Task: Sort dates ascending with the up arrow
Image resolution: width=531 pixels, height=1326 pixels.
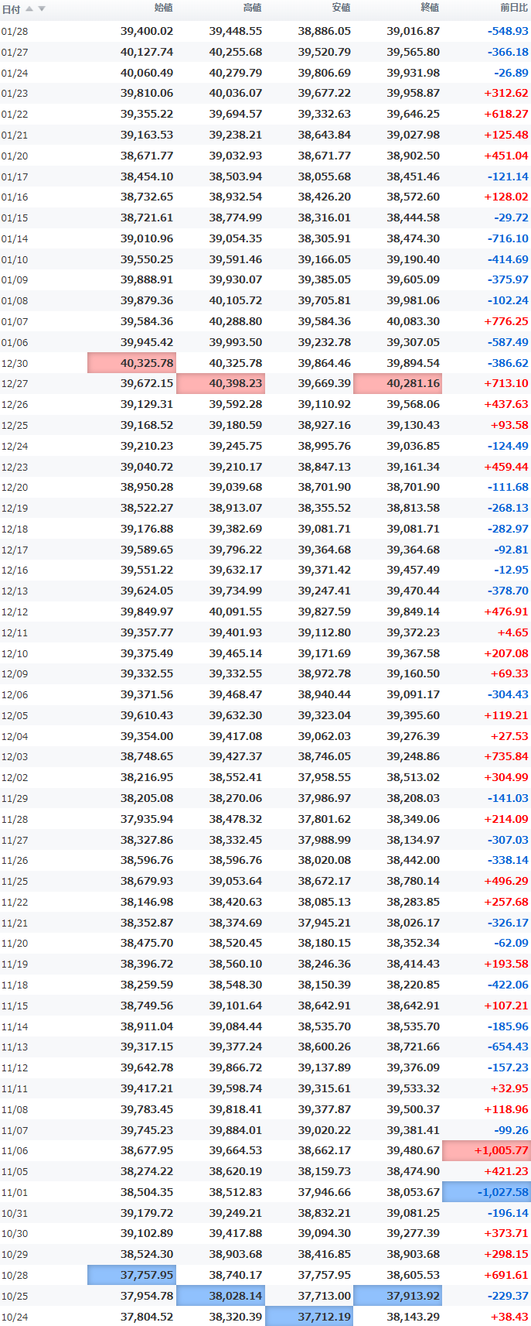Action: [x=29, y=9]
